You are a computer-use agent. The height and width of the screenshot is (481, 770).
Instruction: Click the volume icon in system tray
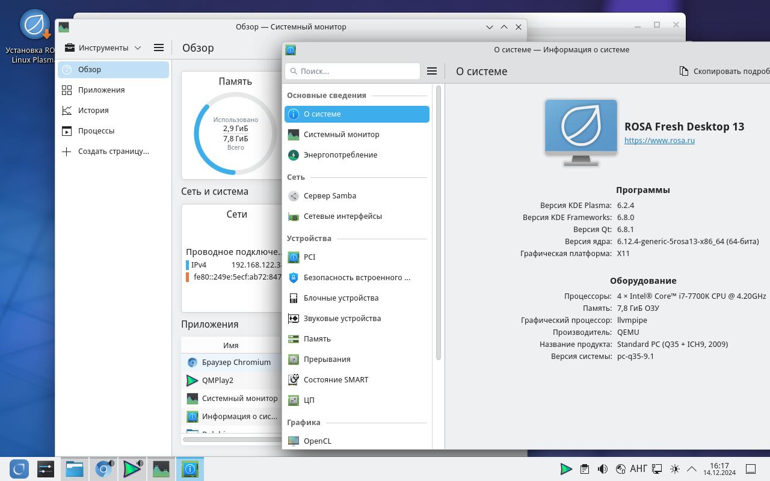pos(602,469)
